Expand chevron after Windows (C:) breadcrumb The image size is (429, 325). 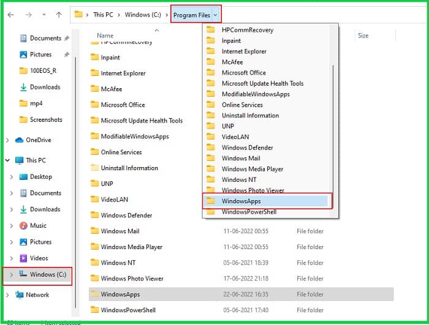pos(167,15)
